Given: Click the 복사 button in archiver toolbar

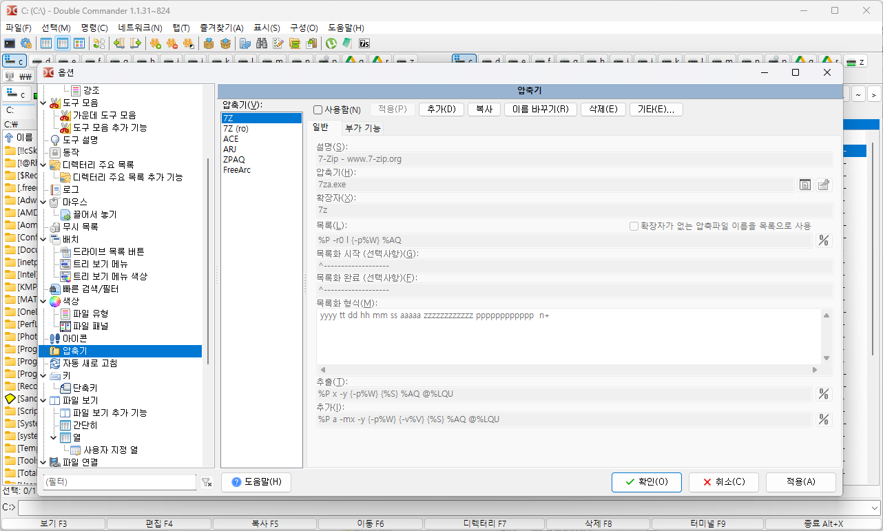Looking at the screenshot, I should tap(484, 110).
